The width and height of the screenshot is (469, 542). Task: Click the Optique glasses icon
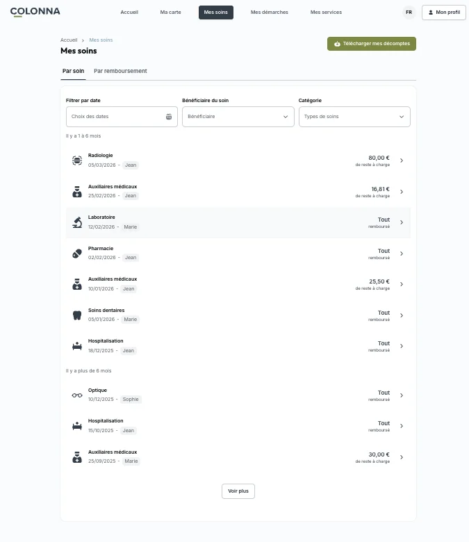pyautogui.click(x=77, y=395)
